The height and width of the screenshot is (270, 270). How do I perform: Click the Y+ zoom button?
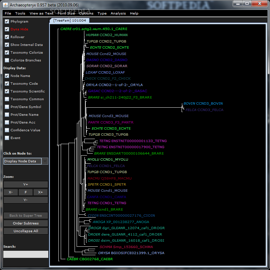[26, 184]
